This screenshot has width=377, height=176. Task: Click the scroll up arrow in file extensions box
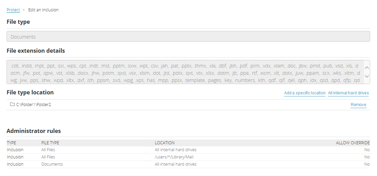(x=367, y=68)
